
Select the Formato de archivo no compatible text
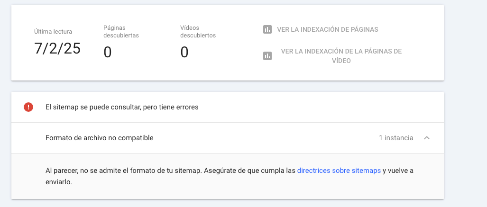(x=100, y=138)
